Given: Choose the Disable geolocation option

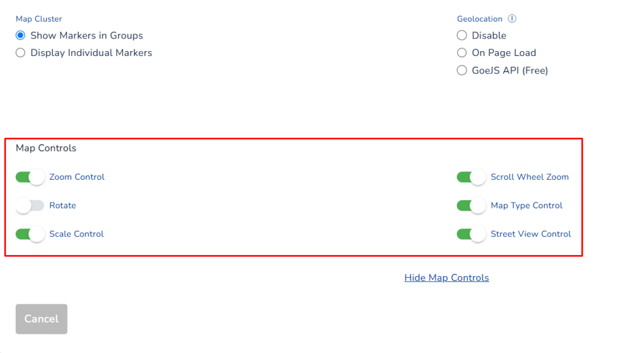Looking at the screenshot, I should click(x=462, y=35).
